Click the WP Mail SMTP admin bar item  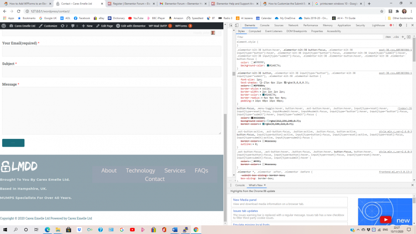(x=160, y=26)
